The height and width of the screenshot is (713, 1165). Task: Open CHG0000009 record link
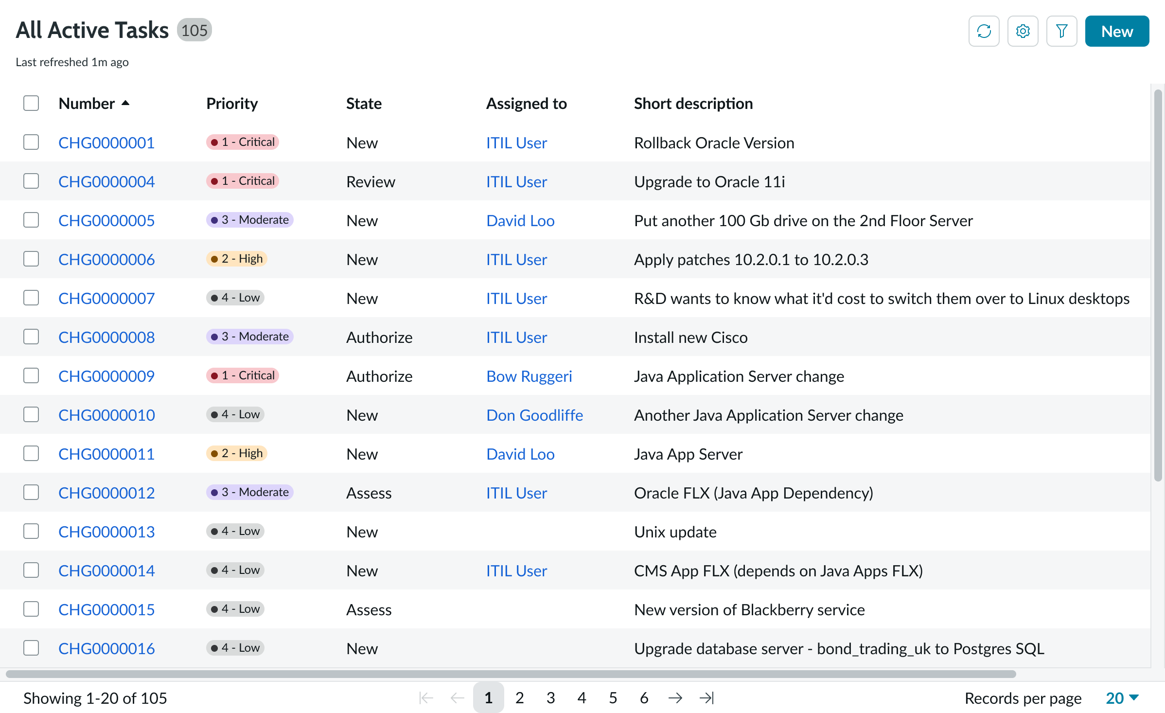coord(106,376)
